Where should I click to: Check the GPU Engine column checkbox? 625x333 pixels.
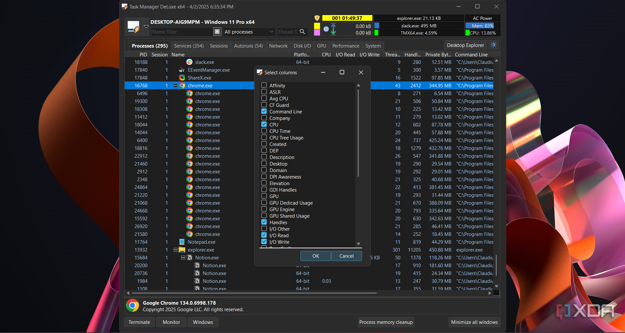[x=264, y=209]
